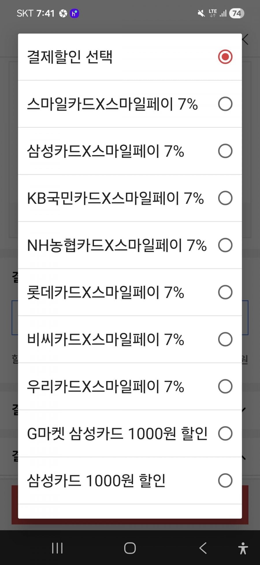
Task: Tap Android recent apps navigation icon
Action: (x=57, y=548)
